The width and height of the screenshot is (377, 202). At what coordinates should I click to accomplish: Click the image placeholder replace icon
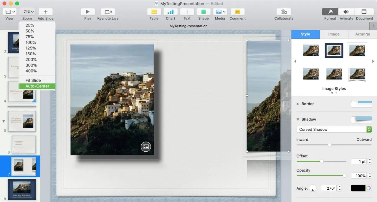tap(146, 147)
